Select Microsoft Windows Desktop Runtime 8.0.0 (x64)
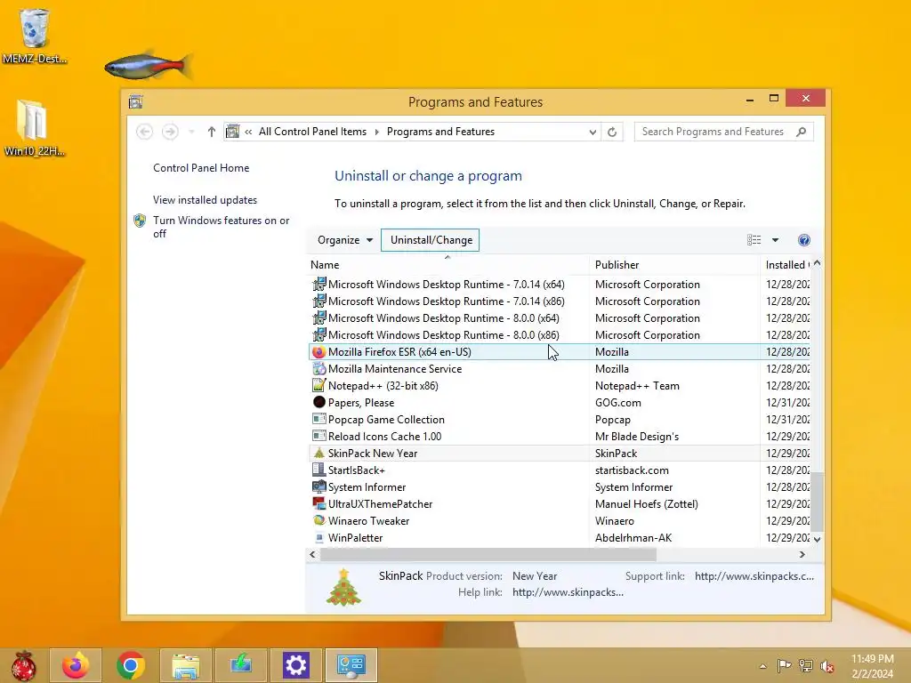Screen dimensions: 911x683 [443, 318]
